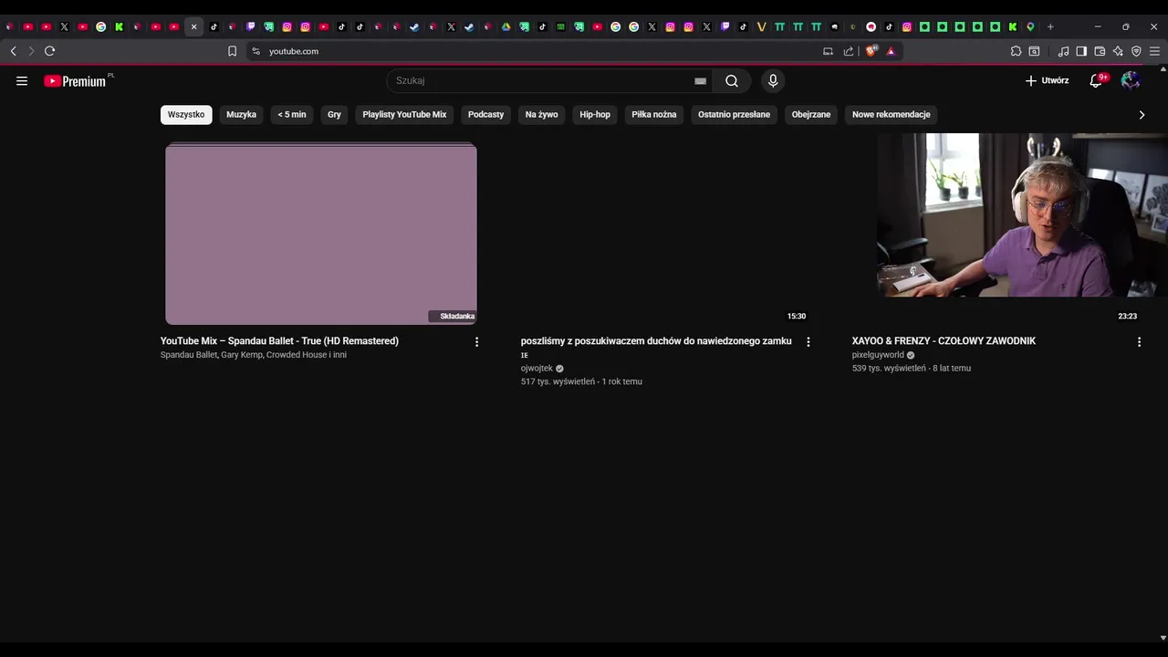1168x657 pixels.
Task: Open options menu for Spandau Ballet mix
Action: click(476, 342)
